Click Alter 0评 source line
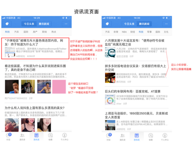 tap(121, 104)
